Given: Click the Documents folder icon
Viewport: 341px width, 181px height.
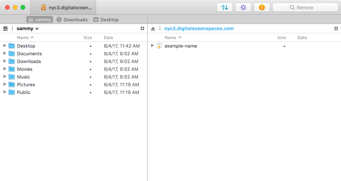Looking at the screenshot, I should pyautogui.click(x=12, y=54).
